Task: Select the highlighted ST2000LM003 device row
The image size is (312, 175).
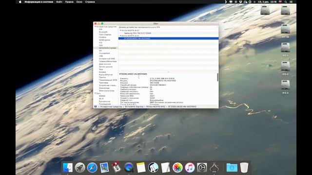Action: pyautogui.click(x=168, y=38)
